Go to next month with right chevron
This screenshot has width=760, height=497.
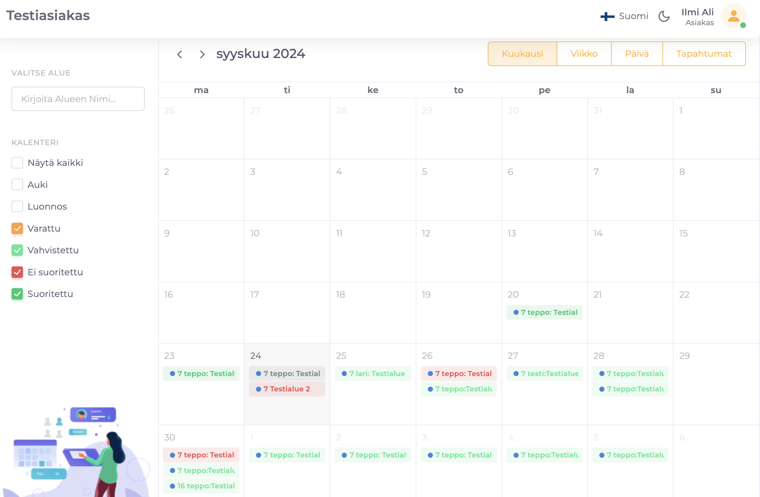coord(202,54)
